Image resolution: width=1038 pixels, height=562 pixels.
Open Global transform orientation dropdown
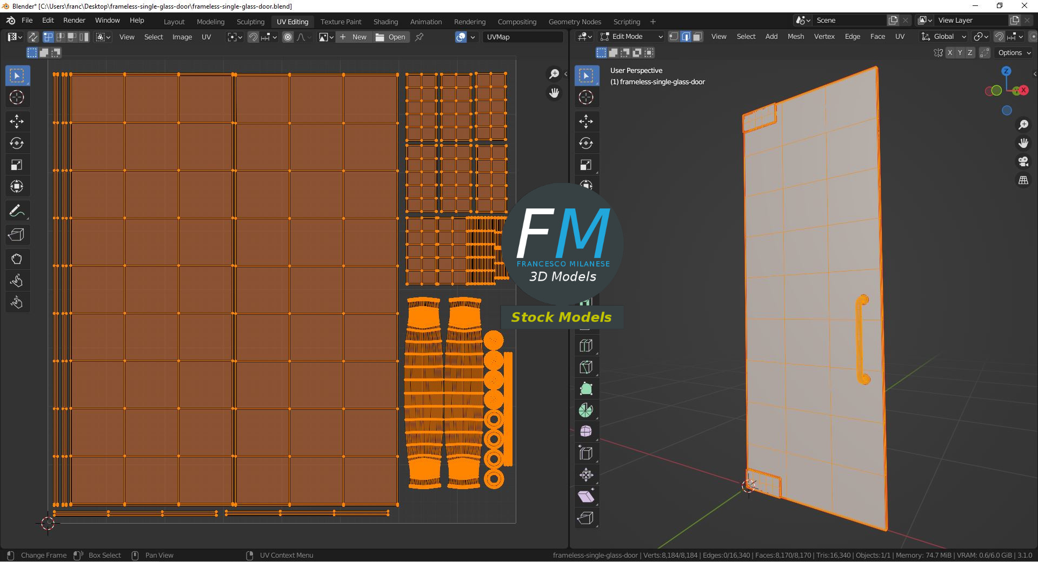(944, 37)
